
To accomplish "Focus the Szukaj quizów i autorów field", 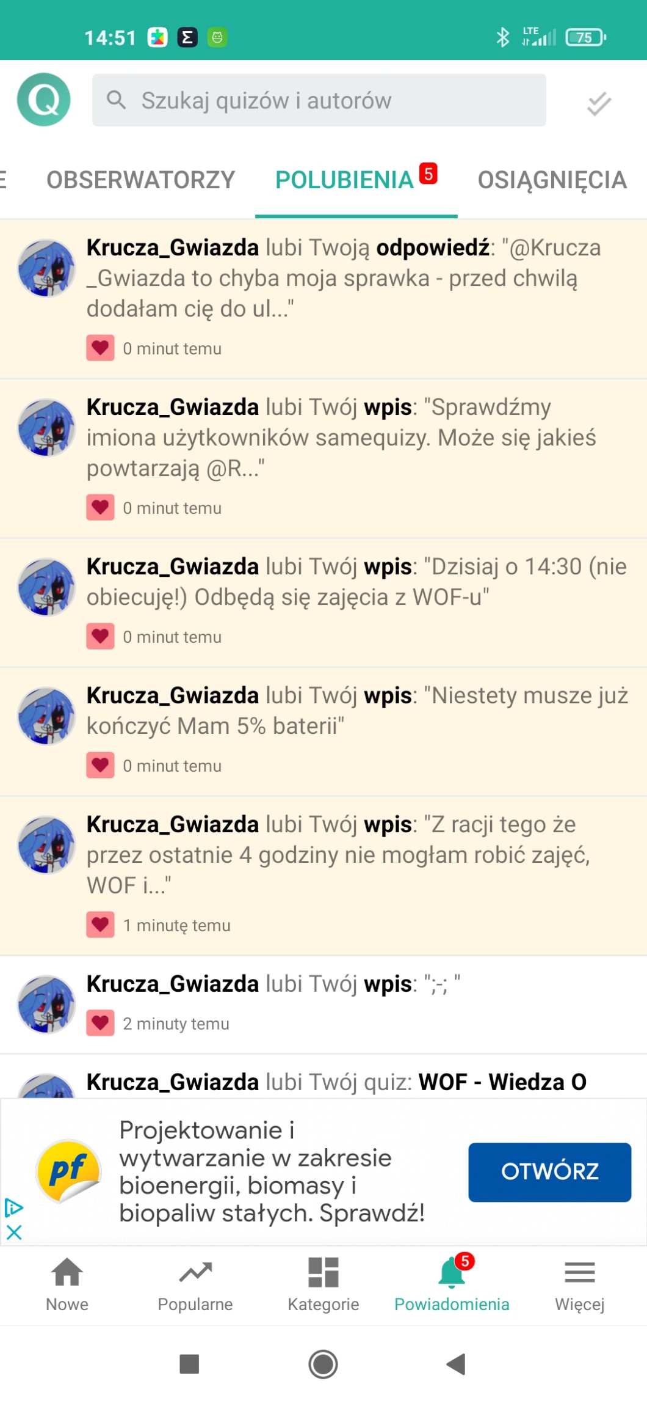I will (x=319, y=100).
